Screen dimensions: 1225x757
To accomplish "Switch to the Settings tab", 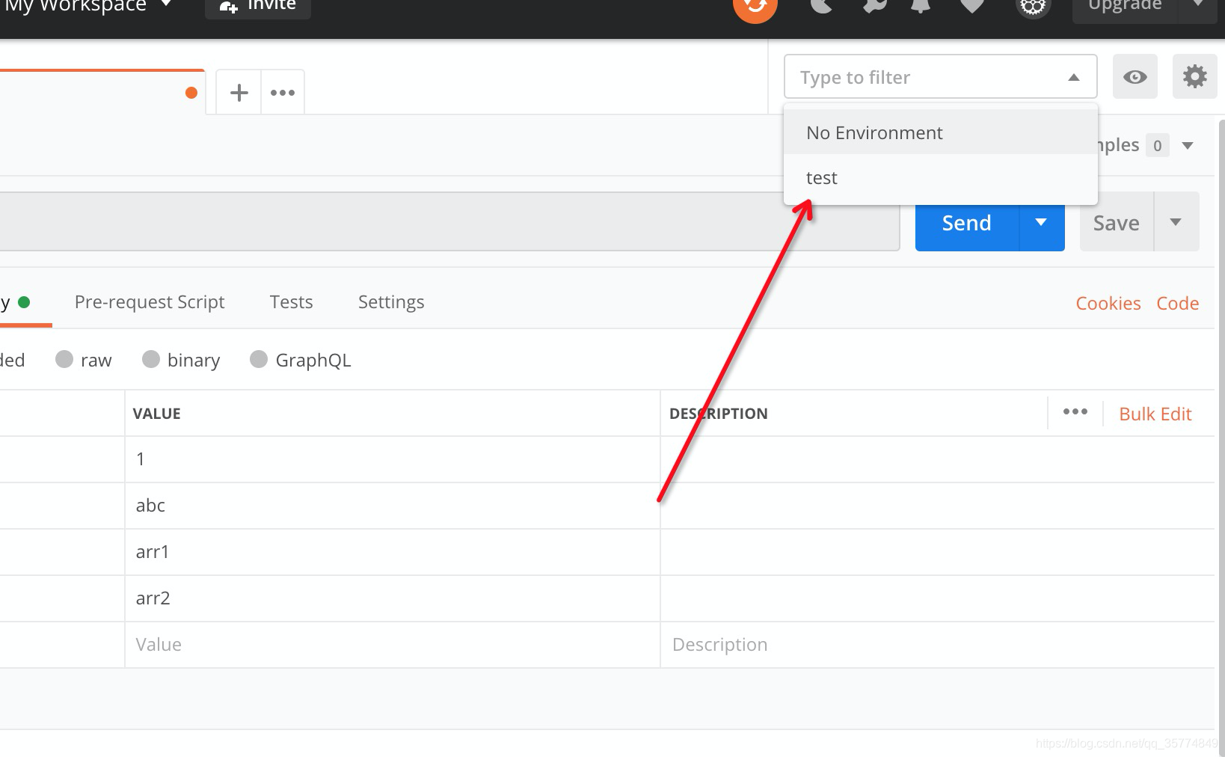I will 391,302.
